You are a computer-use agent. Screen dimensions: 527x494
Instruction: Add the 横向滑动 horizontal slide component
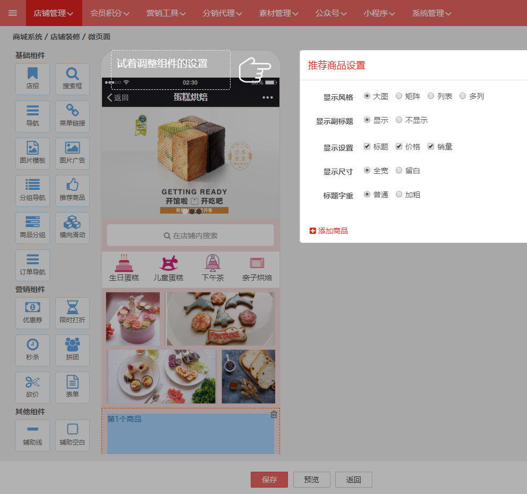click(x=72, y=228)
